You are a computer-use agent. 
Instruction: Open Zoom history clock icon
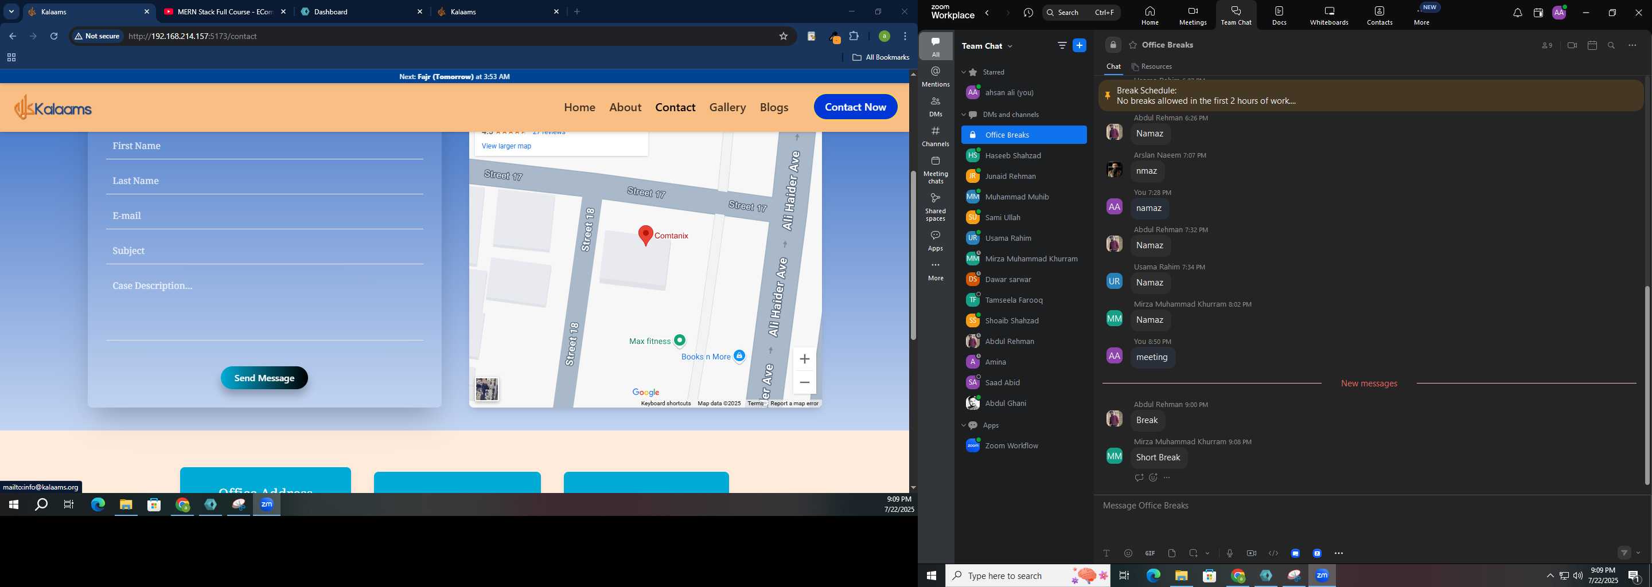[x=1028, y=13]
